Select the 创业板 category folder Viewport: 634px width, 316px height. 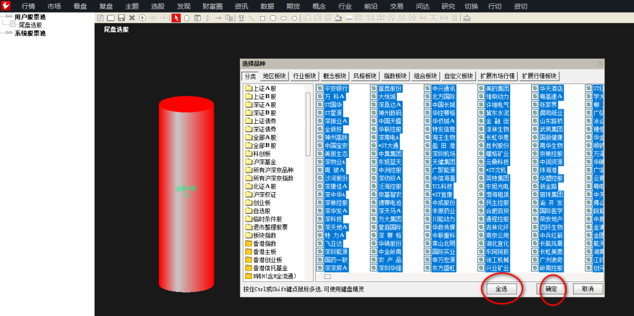coord(259,203)
